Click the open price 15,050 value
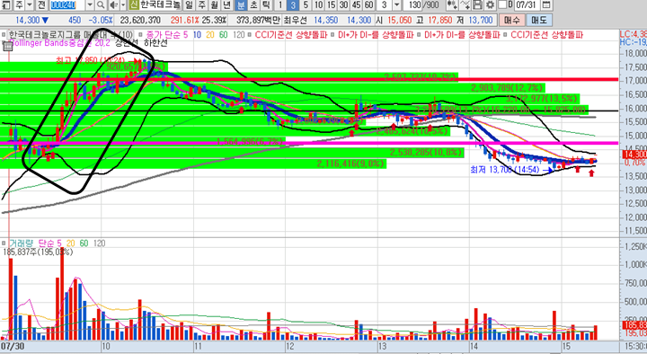Image resolution: width=647 pixels, height=354 pixels. [400, 20]
